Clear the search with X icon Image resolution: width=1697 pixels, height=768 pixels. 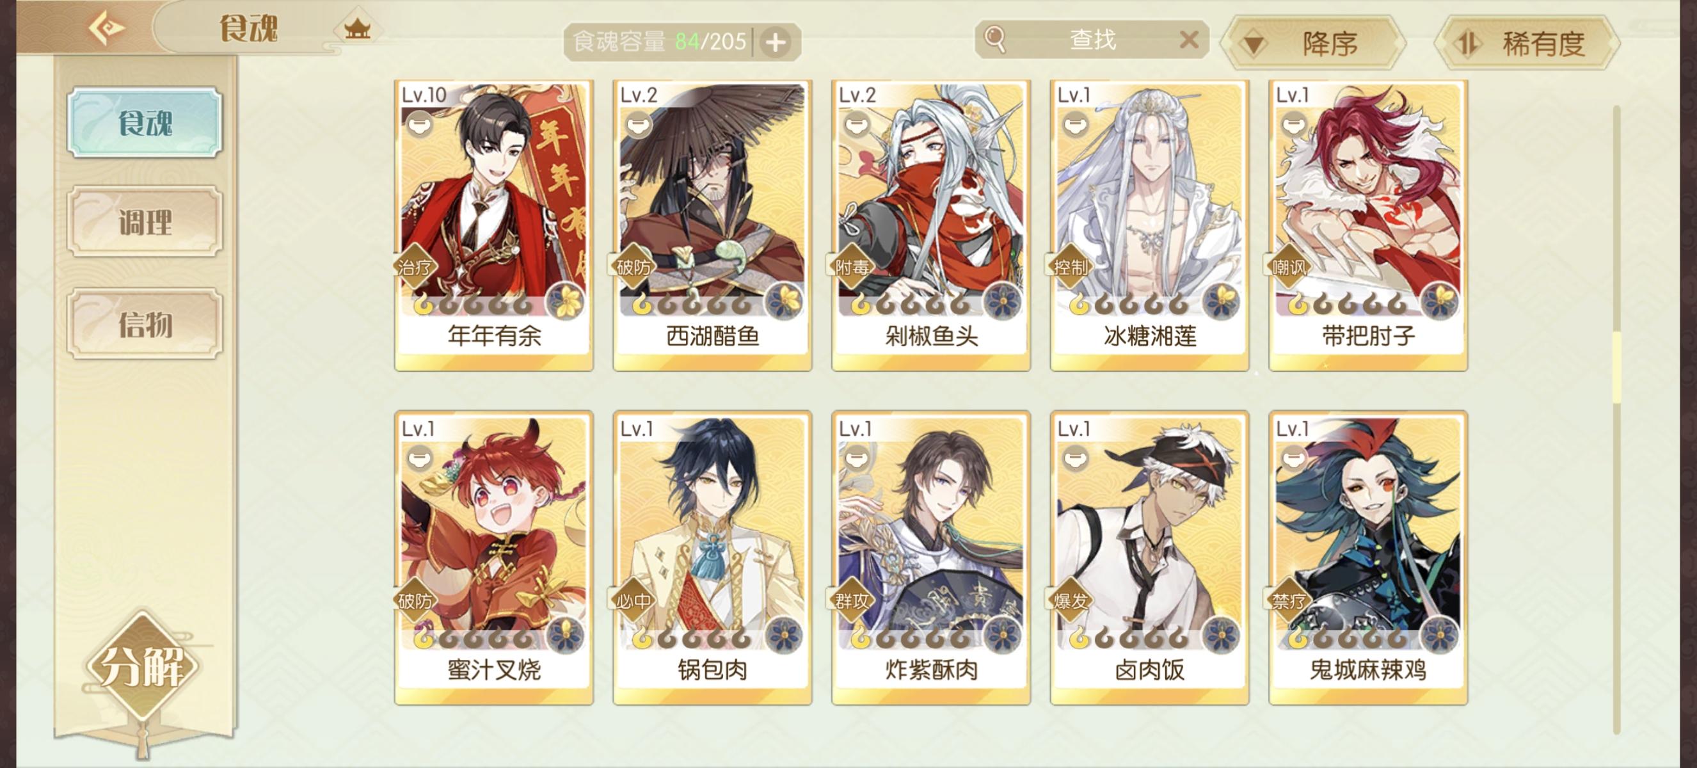pyautogui.click(x=1188, y=40)
